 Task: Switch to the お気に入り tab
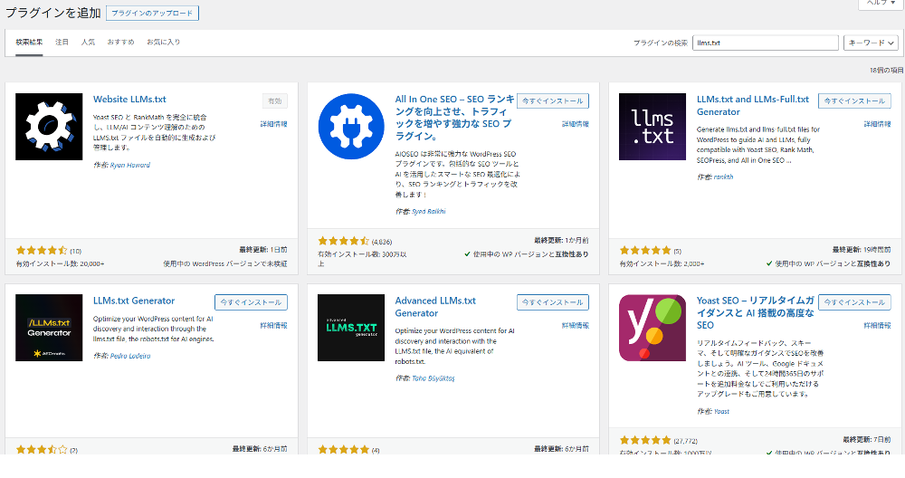coord(163,43)
